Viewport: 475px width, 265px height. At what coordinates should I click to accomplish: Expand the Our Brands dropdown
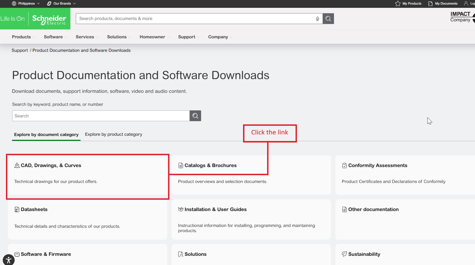click(x=61, y=4)
